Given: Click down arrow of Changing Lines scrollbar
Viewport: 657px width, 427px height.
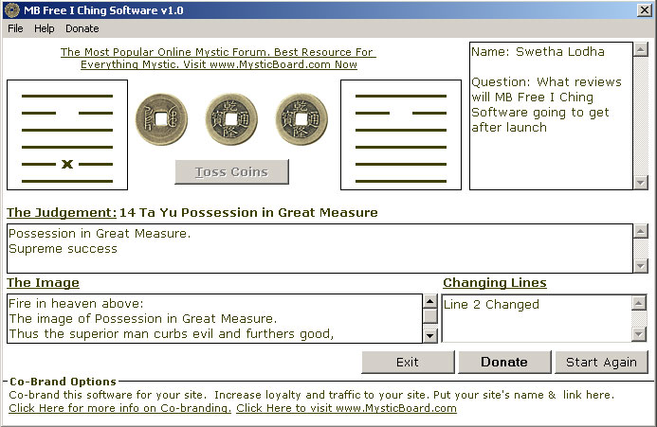Looking at the screenshot, I should [638, 334].
